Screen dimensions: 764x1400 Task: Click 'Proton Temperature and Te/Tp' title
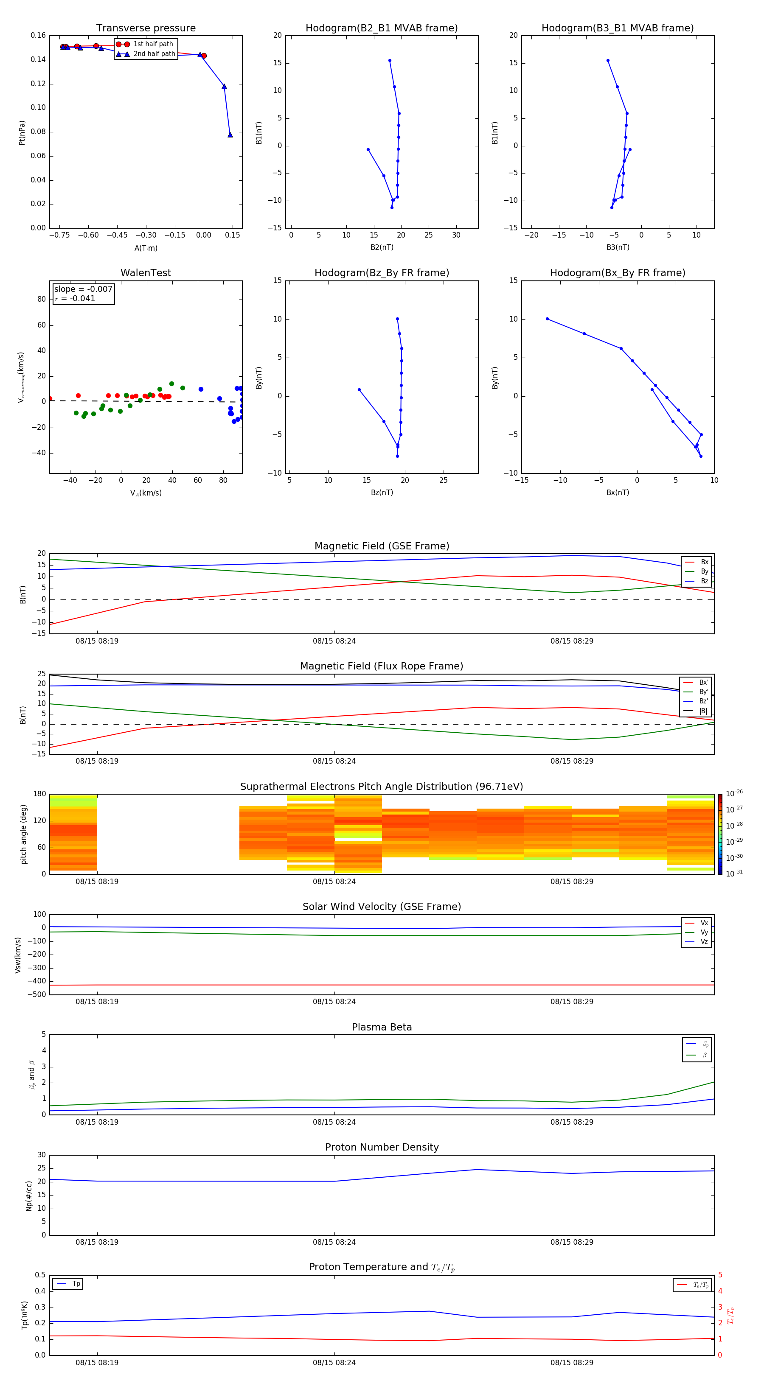[382, 1267]
